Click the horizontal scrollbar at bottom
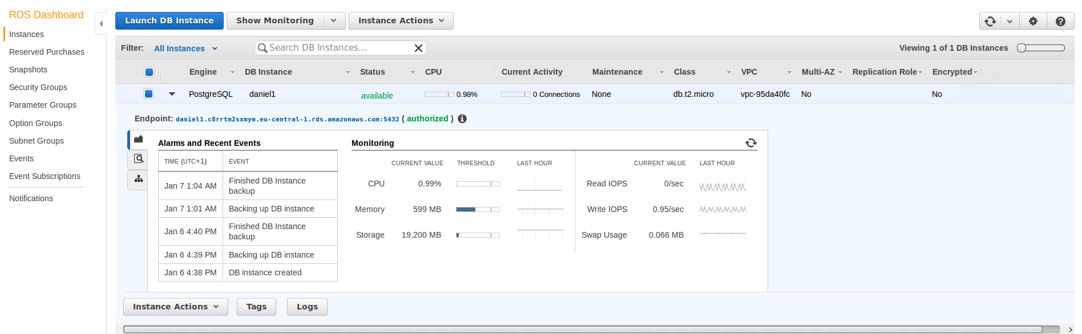Screen dimensions: 1082x334 (x=583, y=329)
